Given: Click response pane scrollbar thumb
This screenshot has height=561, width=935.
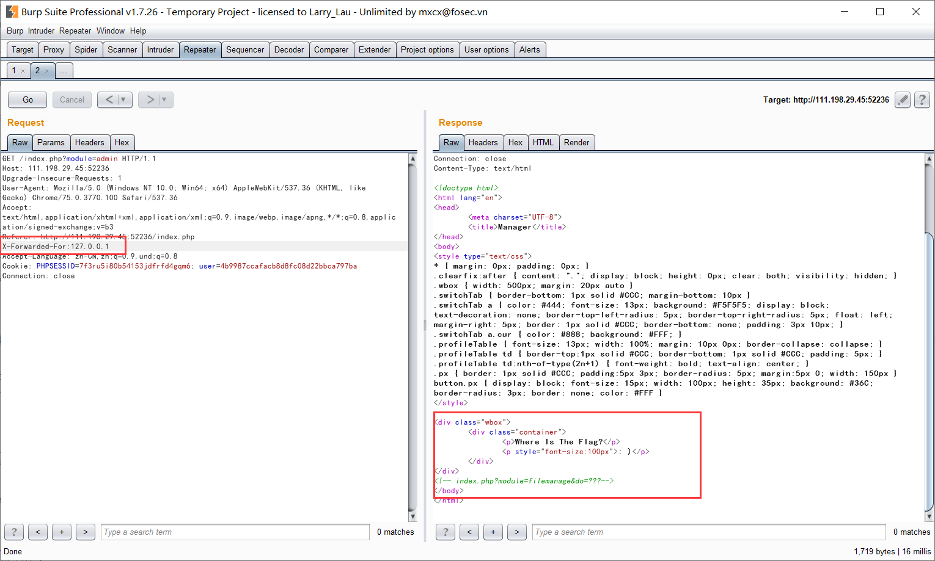Looking at the screenshot, I should (x=930, y=371).
